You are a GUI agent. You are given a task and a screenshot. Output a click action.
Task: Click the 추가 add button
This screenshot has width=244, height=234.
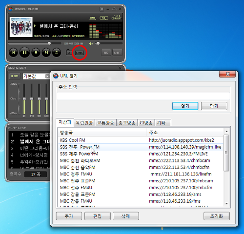[x=69, y=216]
